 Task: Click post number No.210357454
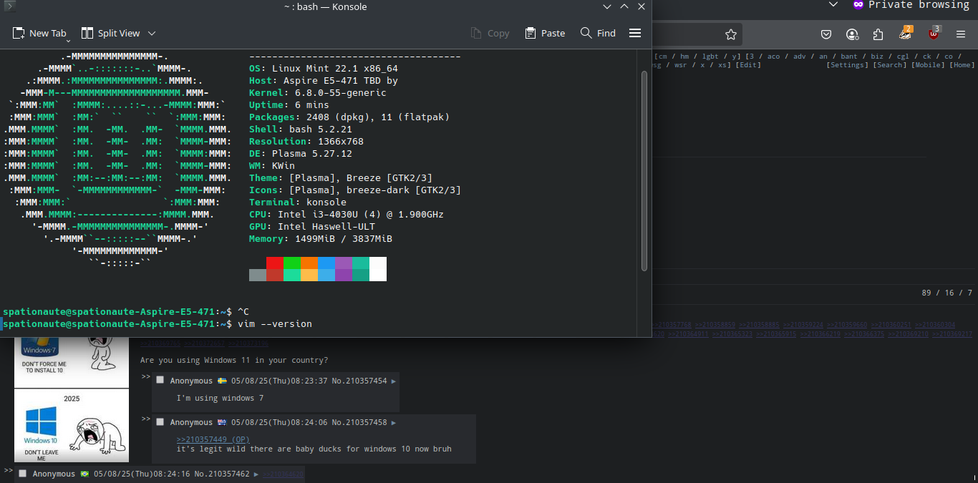(x=359, y=381)
